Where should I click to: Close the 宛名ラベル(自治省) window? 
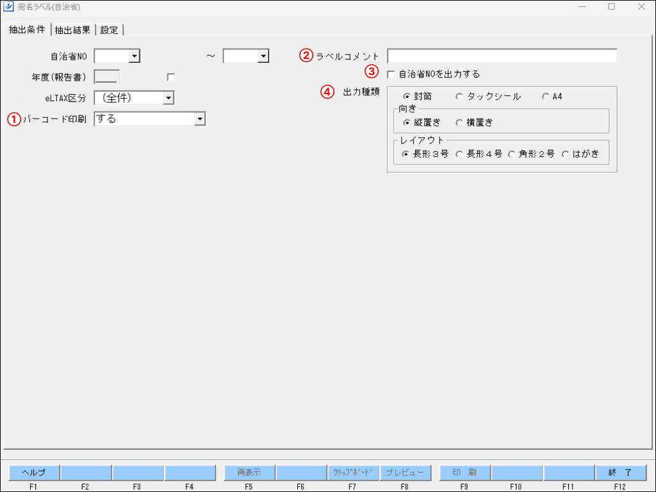[641, 6]
